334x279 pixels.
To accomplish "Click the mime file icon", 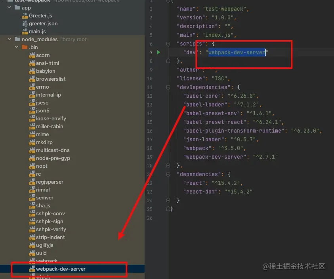I will [32, 135].
